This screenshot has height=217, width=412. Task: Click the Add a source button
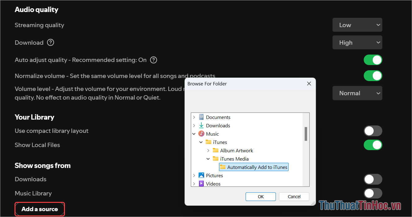[x=40, y=209]
